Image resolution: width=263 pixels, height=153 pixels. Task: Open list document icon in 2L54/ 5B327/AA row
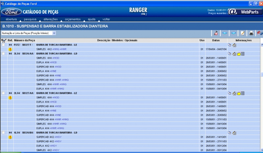[x=243, y=93]
